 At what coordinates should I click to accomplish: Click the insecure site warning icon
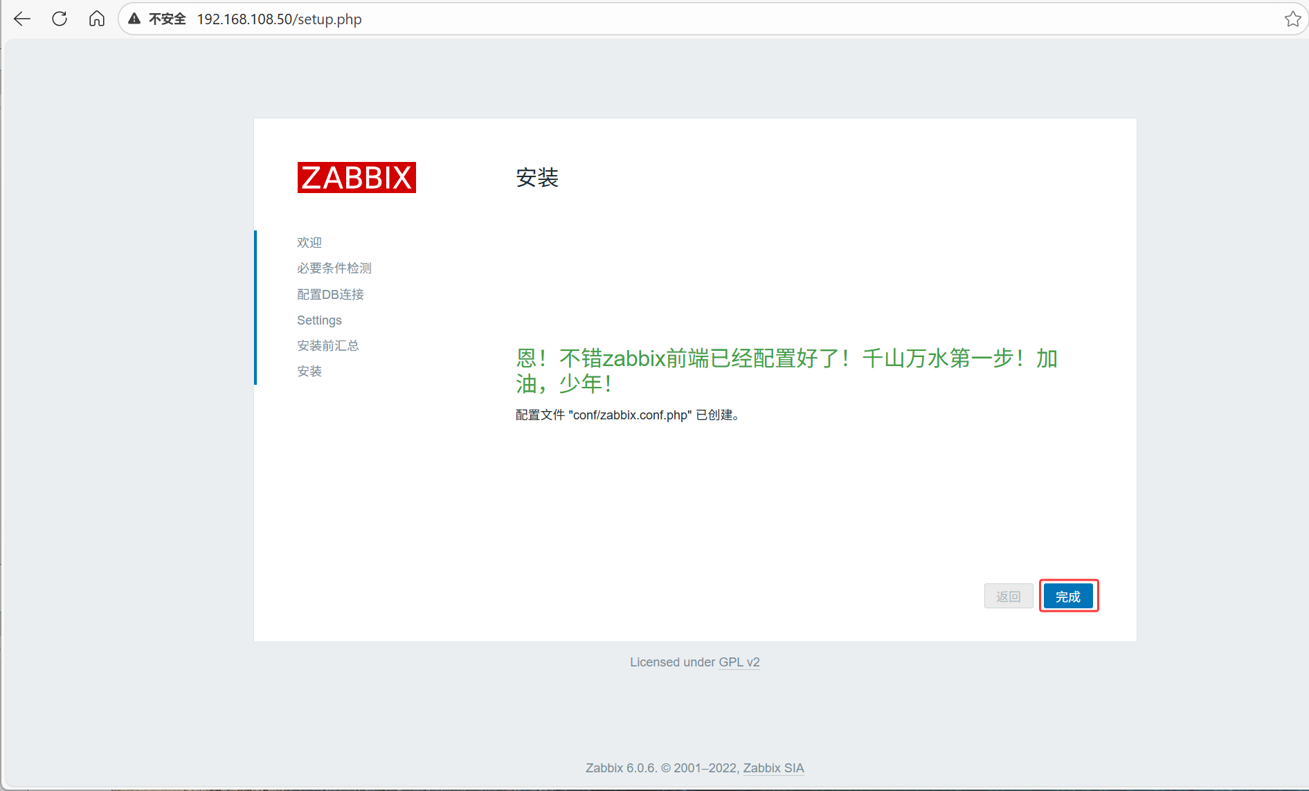coord(135,19)
